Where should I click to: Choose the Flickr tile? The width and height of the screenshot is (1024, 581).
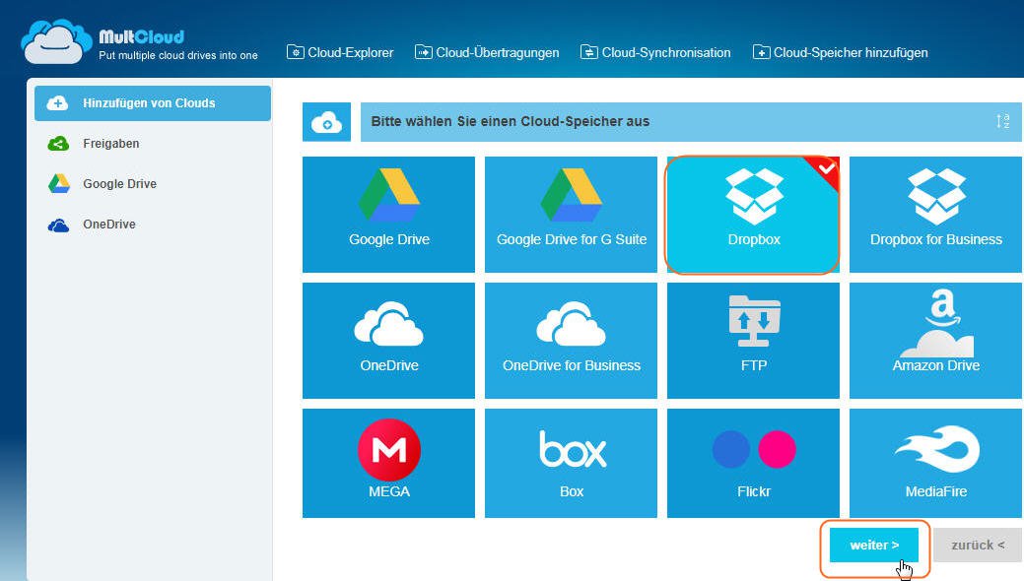pyautogui.click(x=753, y=463)
